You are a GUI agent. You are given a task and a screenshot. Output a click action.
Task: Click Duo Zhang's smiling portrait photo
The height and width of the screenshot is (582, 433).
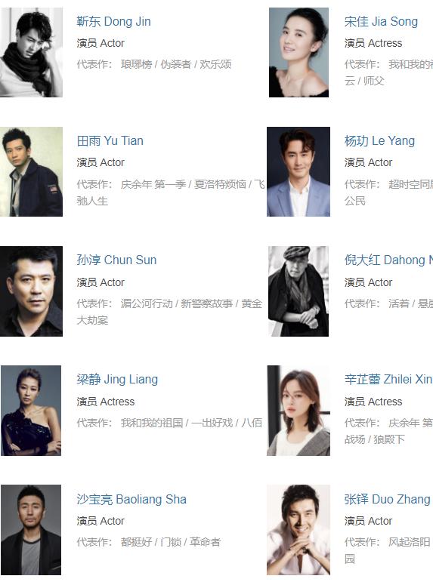298,530
